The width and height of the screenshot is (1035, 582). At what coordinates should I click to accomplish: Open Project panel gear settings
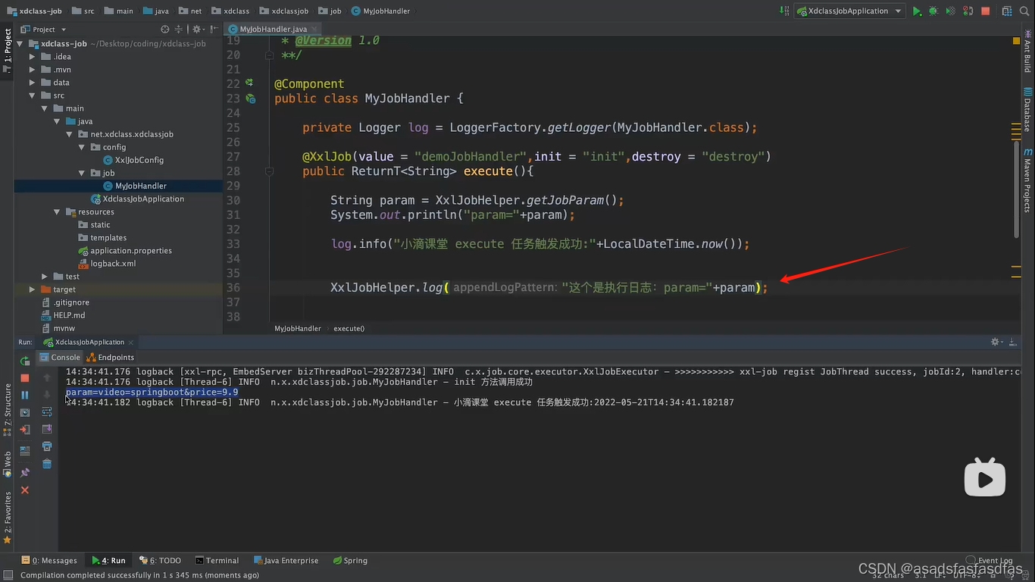pyautogui.click(x=197, y=30)
